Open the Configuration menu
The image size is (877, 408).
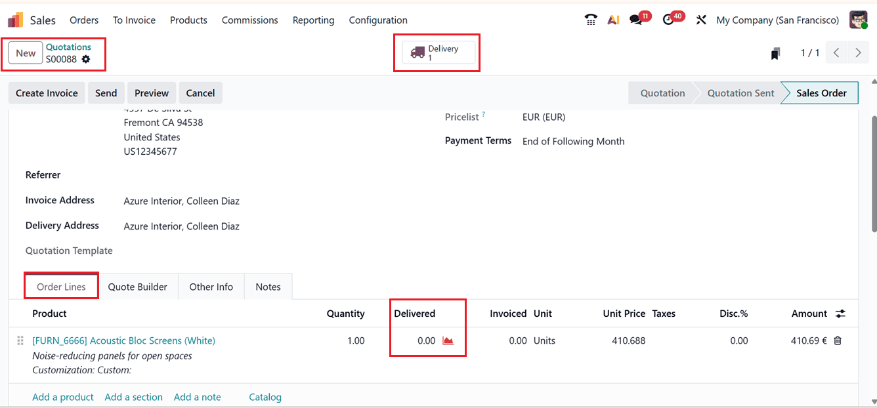pos(378,20)
